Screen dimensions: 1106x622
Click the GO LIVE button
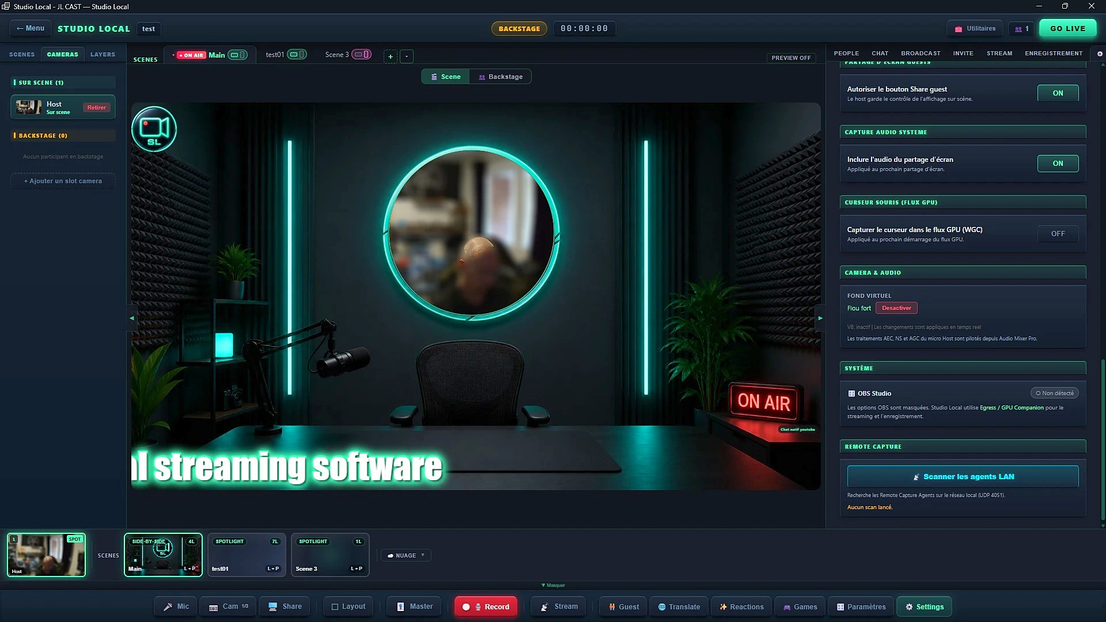(x=1067, y=28)
